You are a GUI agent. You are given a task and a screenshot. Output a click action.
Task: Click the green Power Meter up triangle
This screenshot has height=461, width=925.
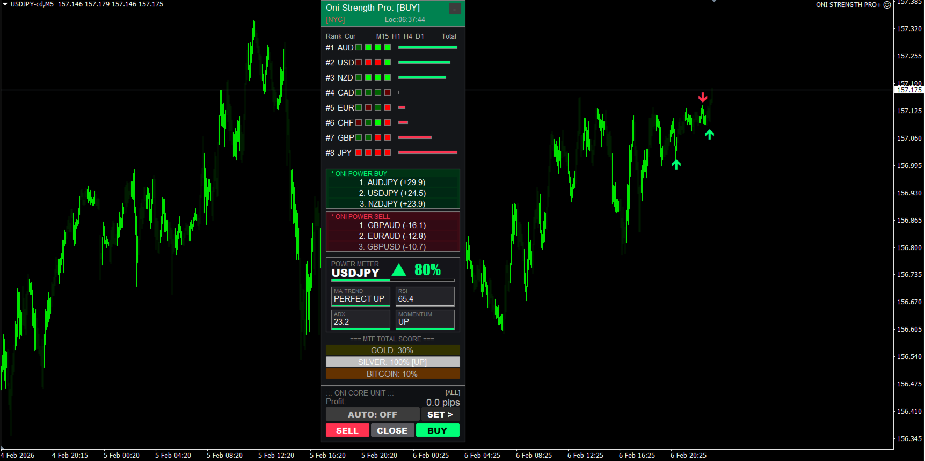399,269
